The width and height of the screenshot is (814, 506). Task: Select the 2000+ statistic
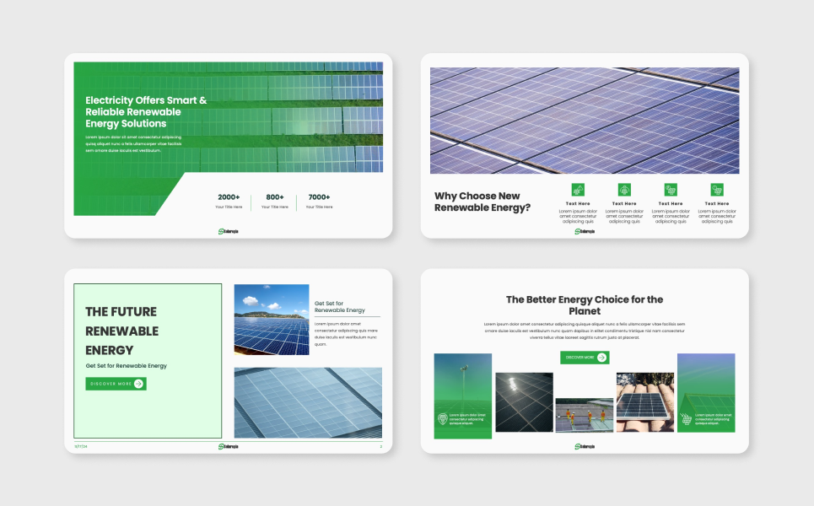coord(229,197)
